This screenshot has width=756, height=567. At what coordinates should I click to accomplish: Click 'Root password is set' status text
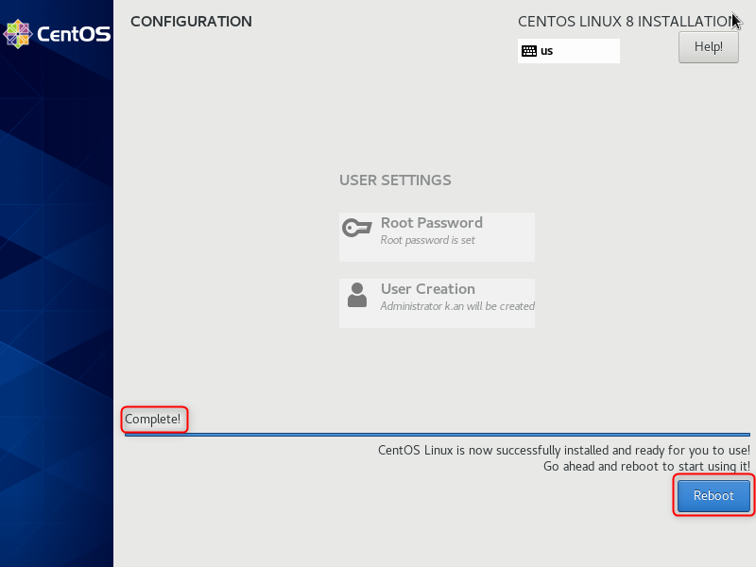click(428, 240)
